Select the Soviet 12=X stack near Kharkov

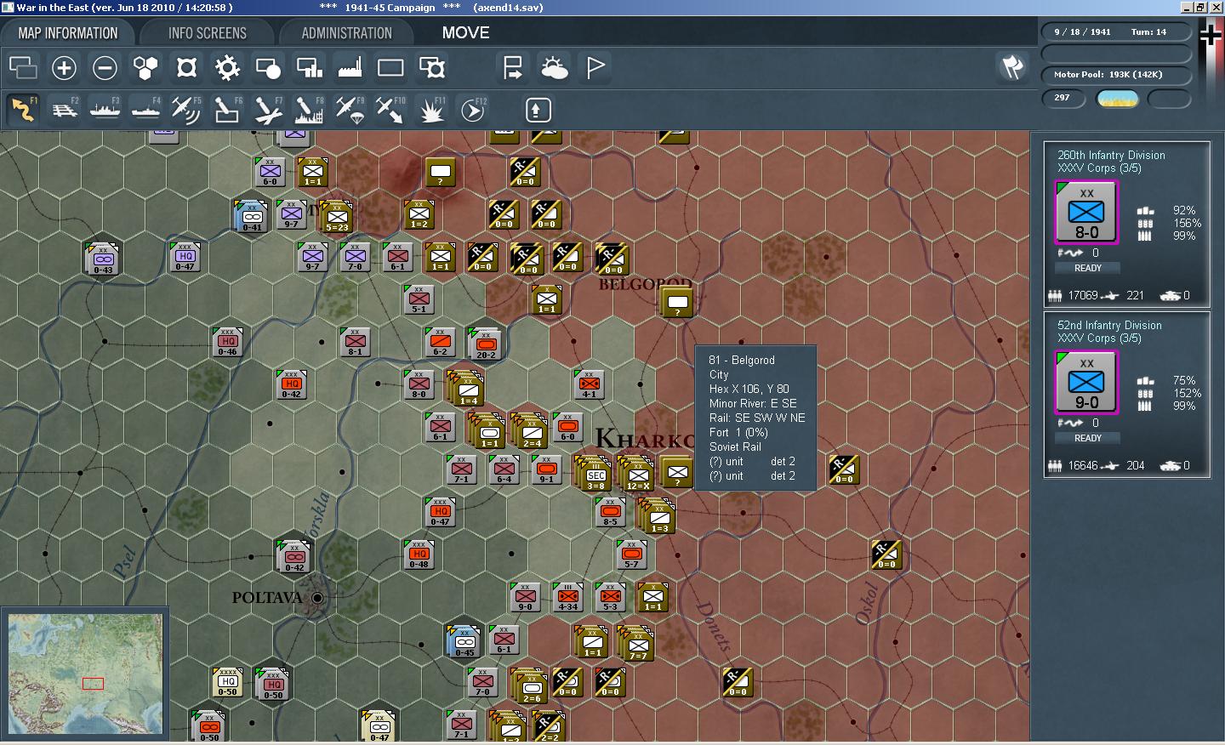637,475
